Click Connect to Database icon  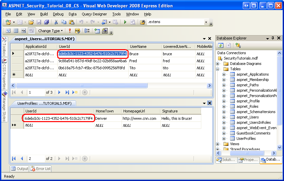pyautogui.click(x=238, y=46)
